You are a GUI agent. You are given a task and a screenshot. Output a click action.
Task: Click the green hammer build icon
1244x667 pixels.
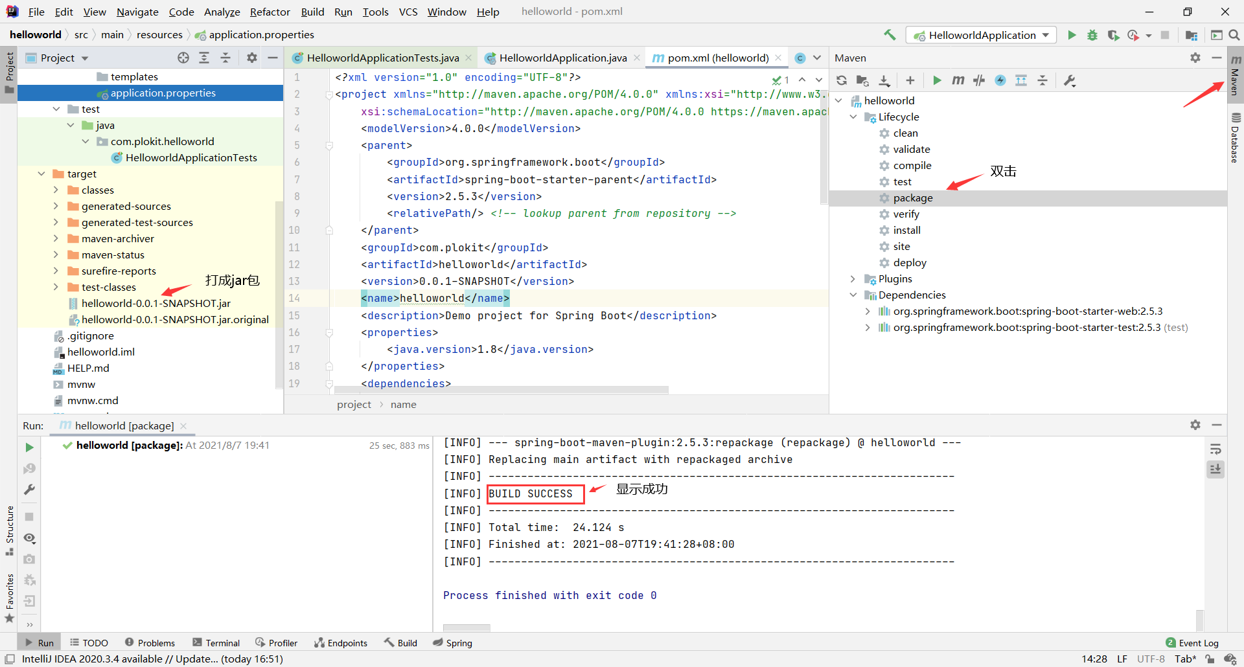pos(890,35)
